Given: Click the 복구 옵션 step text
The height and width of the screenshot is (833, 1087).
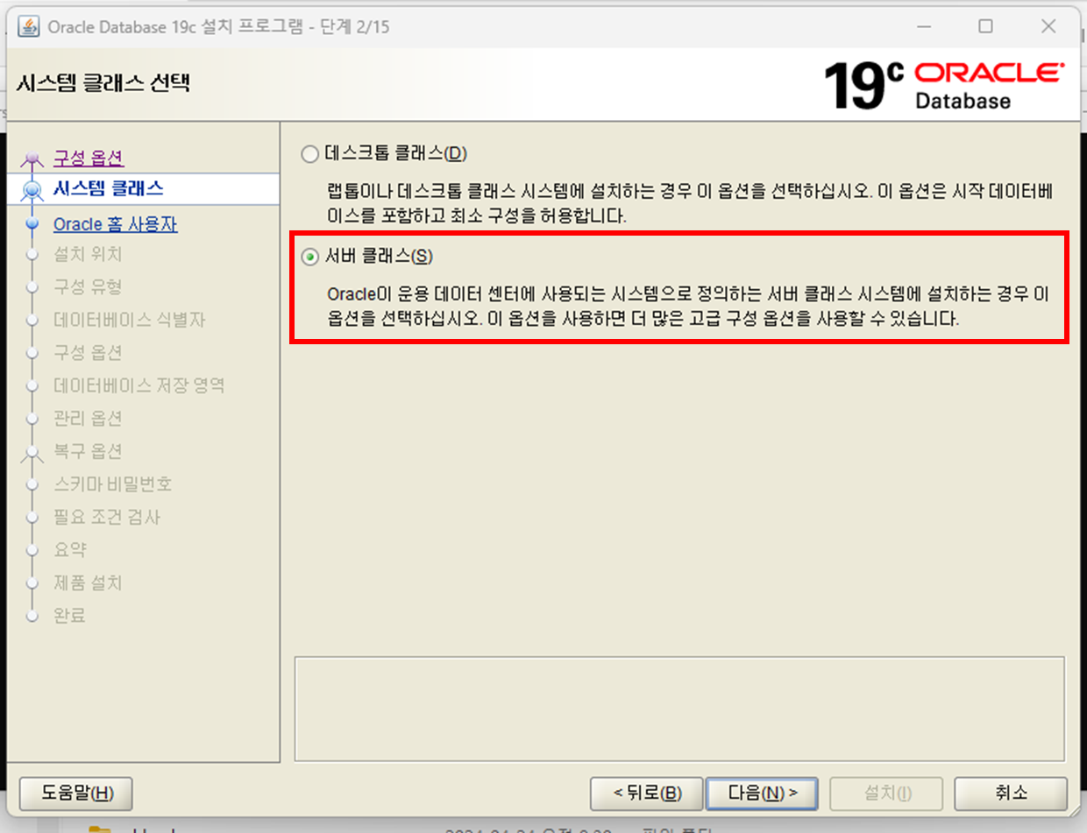Looking at the screenshot, I should [88, 451].
